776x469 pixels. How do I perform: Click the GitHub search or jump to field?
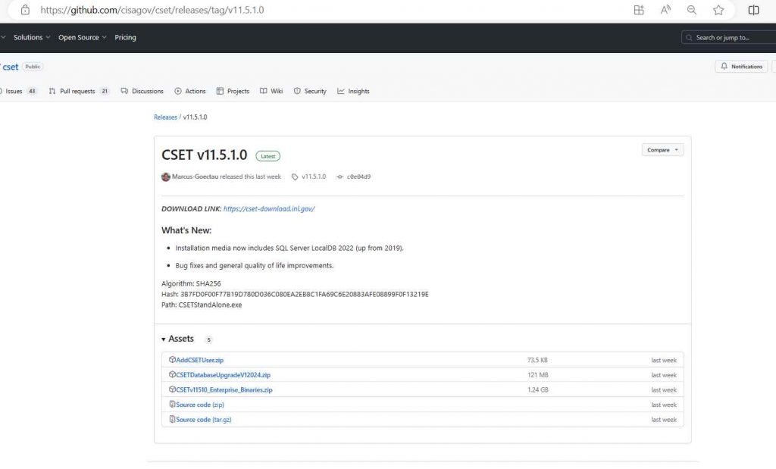[728, 38]
